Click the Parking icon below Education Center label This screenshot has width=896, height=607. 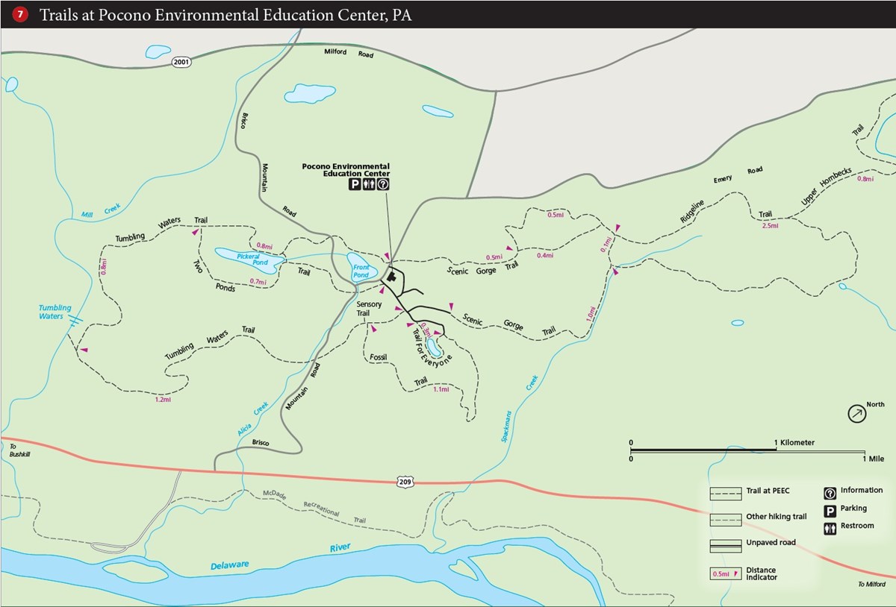tap(355, 184)
